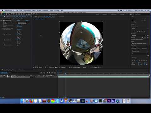The width and height of the screenshot is (151, 113).
Task: Click the bottom rotation dial in effect controls
Action: [19, 42]
